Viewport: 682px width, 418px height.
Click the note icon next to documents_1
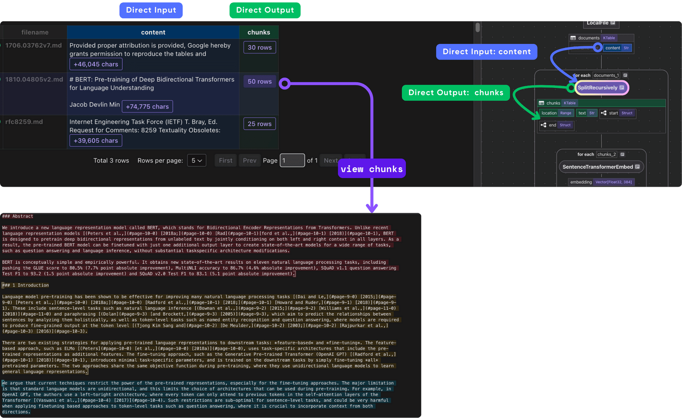coord(625,75)
